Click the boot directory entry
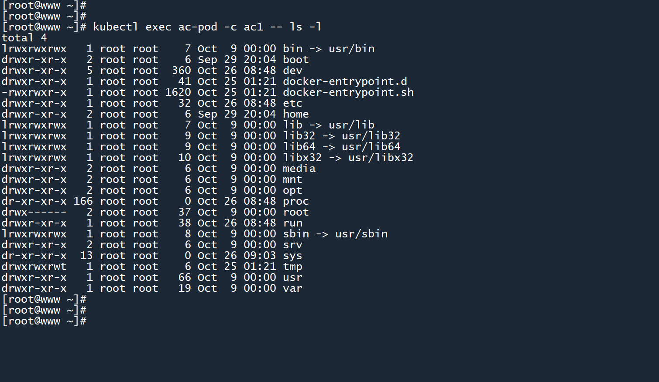Viewport: 659px width, 382px height. 295,60
